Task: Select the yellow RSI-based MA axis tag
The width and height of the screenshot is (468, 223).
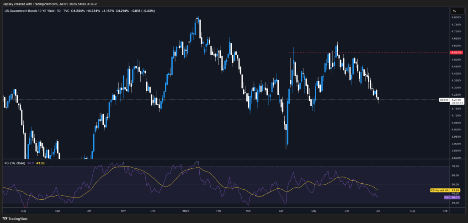Action: point(440,190)
